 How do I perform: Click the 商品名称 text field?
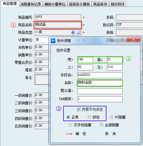[58, 25]
